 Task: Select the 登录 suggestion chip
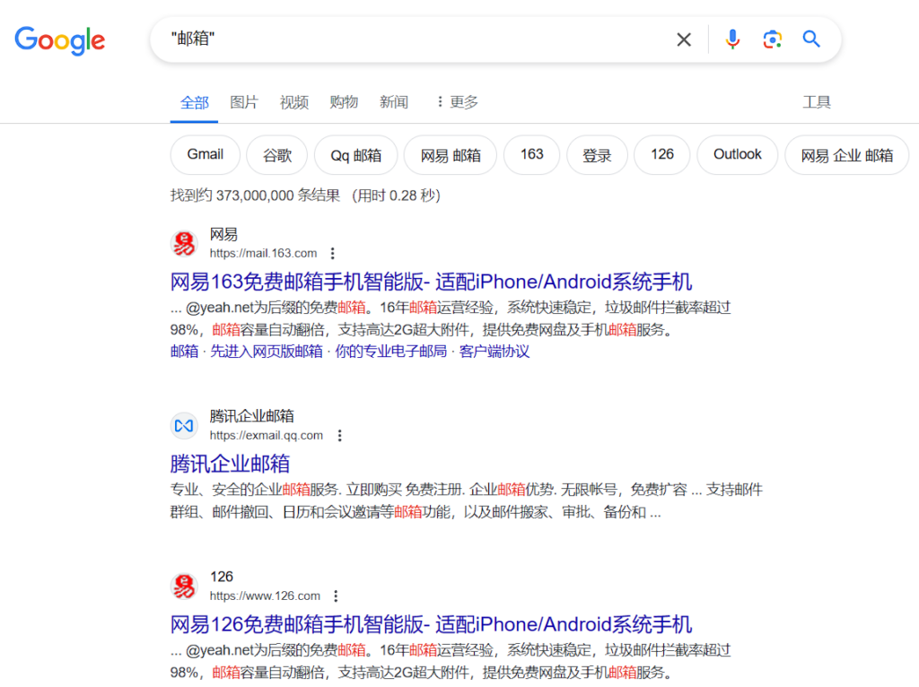click(597, 154)
